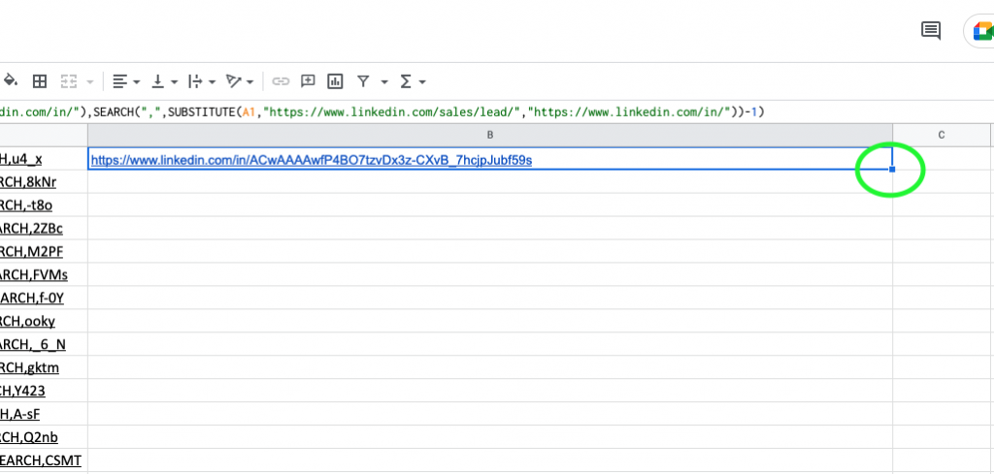Click the fill color paint bucket
Screen dimensions: 994x474
coord(11,81)
